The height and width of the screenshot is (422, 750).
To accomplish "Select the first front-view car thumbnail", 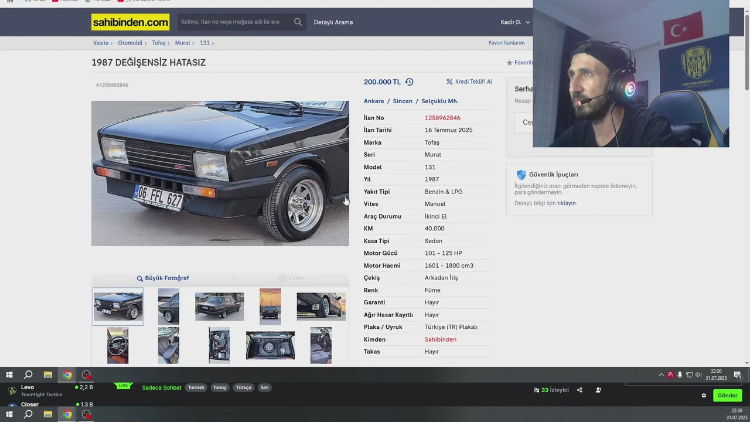I will point(118,307).
